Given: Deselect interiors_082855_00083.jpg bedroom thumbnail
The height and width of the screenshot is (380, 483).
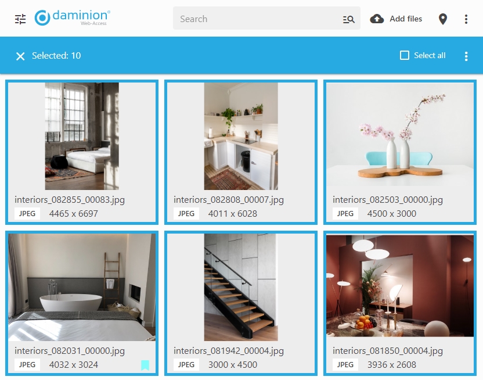Looking at the screenshot, I should (82, 136).
